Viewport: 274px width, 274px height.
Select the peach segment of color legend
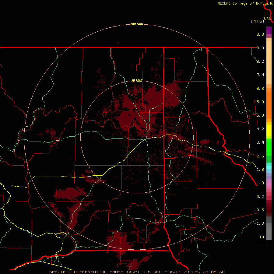pyautogui.click(x=269, y=62)
